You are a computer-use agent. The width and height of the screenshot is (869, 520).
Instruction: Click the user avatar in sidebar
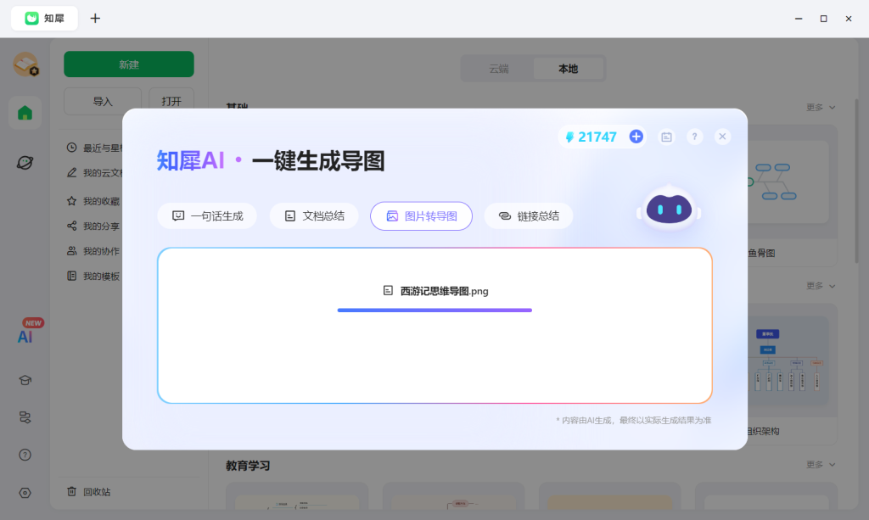[x=25, y=64]
